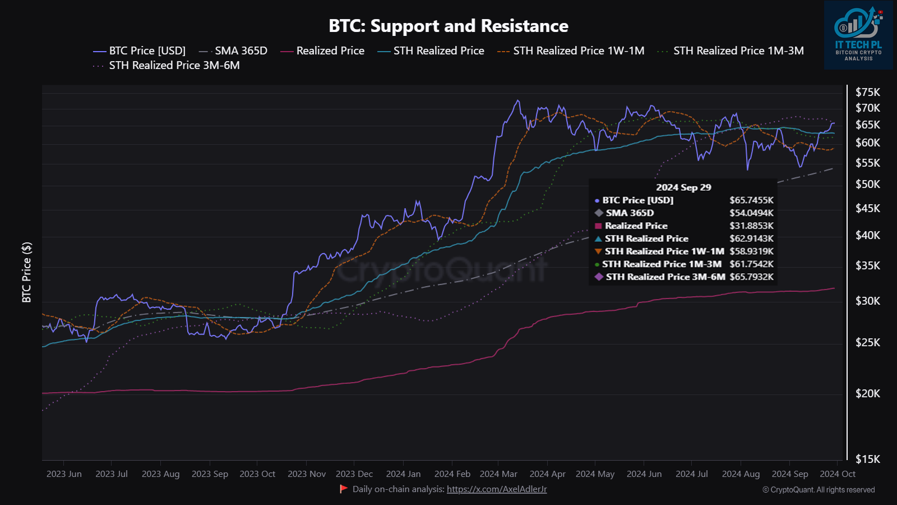The height and width of the screenshot is (505, 897).
Task: Click the $70K y-axis label
Action: pyautogui.click(x=868, y=108)
